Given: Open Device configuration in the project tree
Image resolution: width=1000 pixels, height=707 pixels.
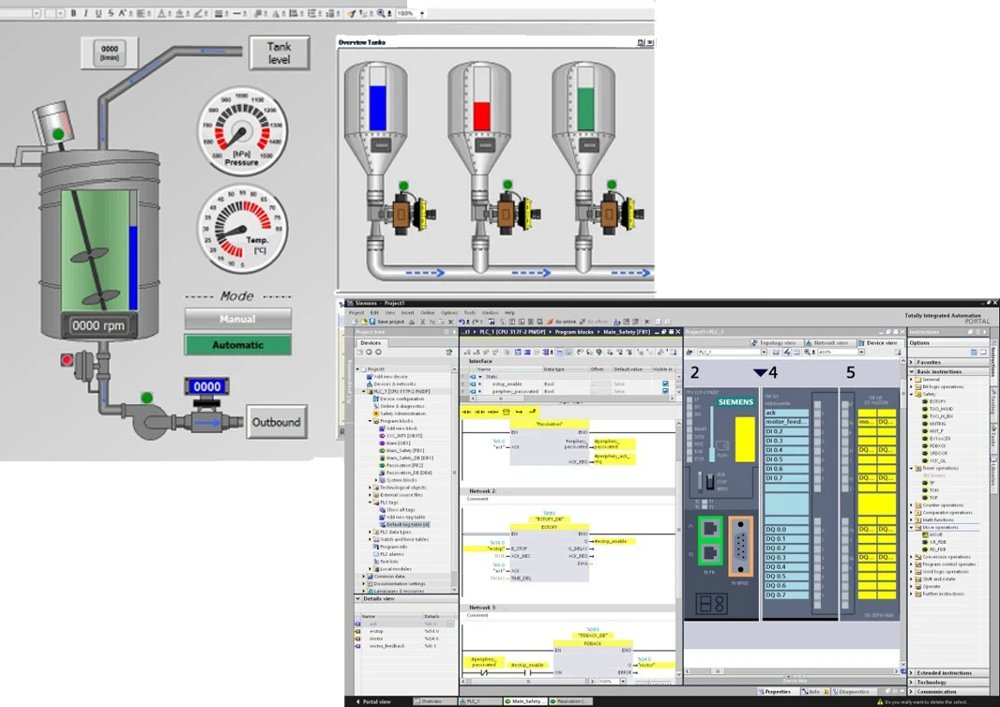Looking at the screenshot, I should (x=398, y=399).
